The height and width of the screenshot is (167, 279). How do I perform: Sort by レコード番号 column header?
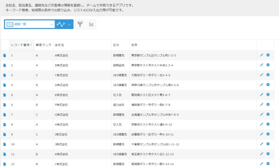(22, 45)
